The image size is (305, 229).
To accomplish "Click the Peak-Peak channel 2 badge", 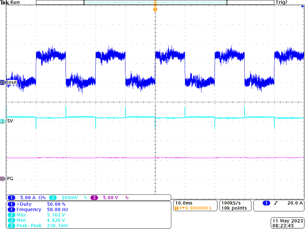I will (x=11, y=226).
